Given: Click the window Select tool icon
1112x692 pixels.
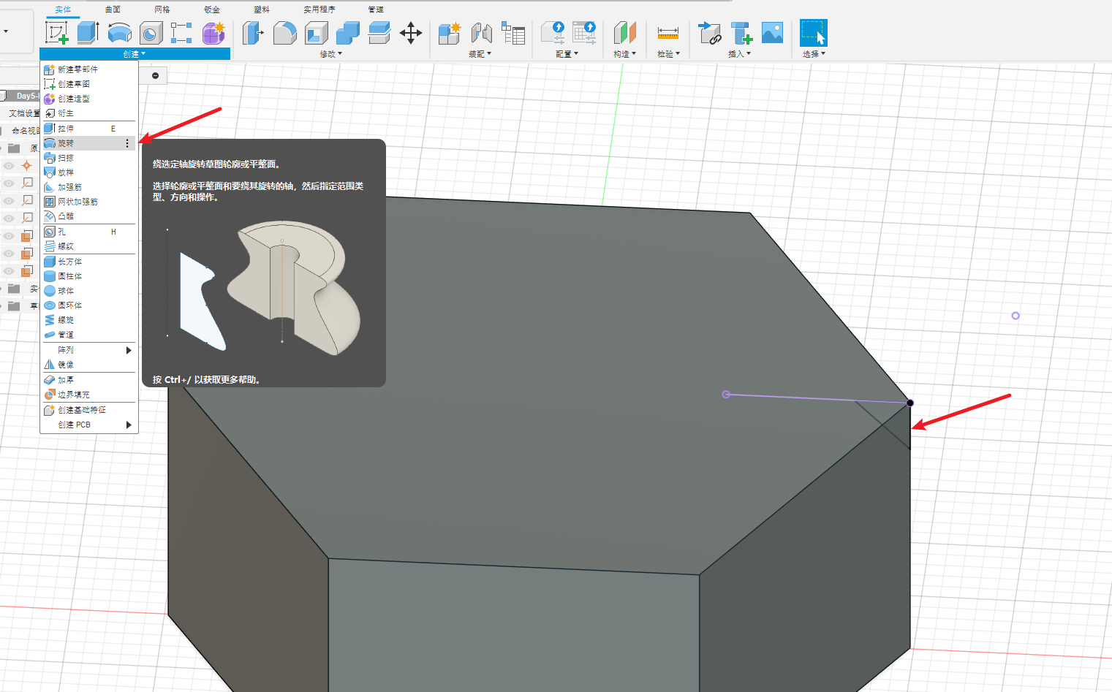Looking at the screenshot, I should click(813, 33).
